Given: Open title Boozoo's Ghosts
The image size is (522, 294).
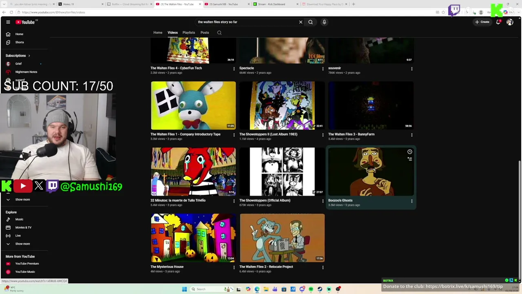Looking at the screenshot, I should pyautogui.click(x=340, y=200).
